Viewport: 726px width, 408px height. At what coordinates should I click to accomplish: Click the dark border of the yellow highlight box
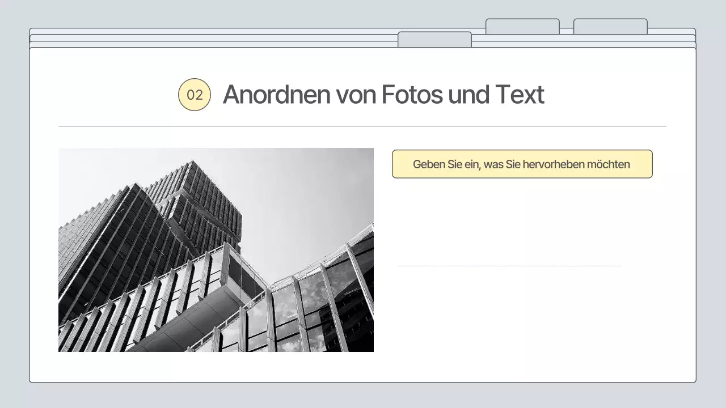[522, 151]
